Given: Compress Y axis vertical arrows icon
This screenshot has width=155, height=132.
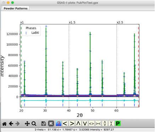Looking at the screenshot, I should tap(111, 124).
